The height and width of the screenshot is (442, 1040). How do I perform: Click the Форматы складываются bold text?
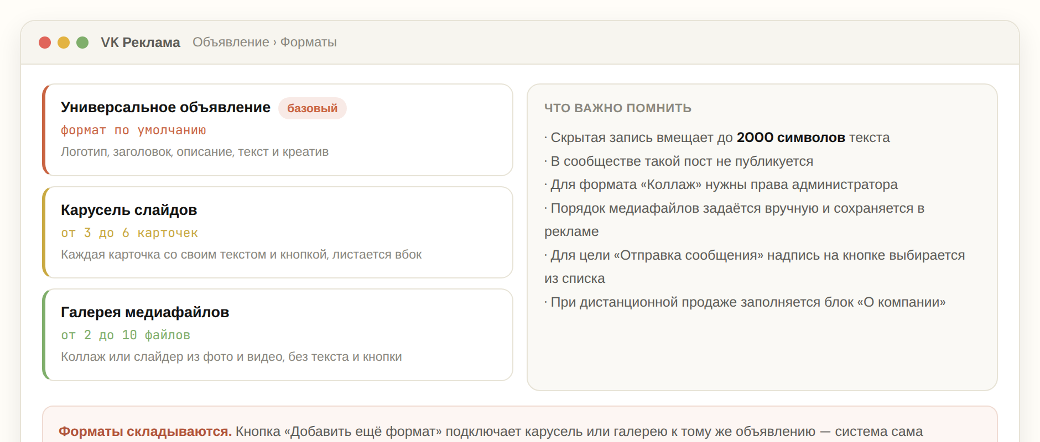pos(145,432)
